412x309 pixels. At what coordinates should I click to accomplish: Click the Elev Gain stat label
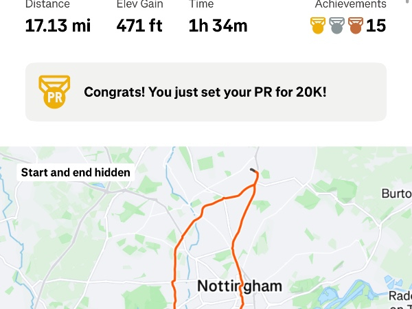coord(140,4)
